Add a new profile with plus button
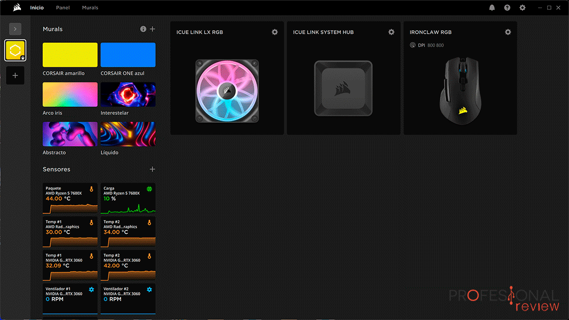 [x=15, y=75]
